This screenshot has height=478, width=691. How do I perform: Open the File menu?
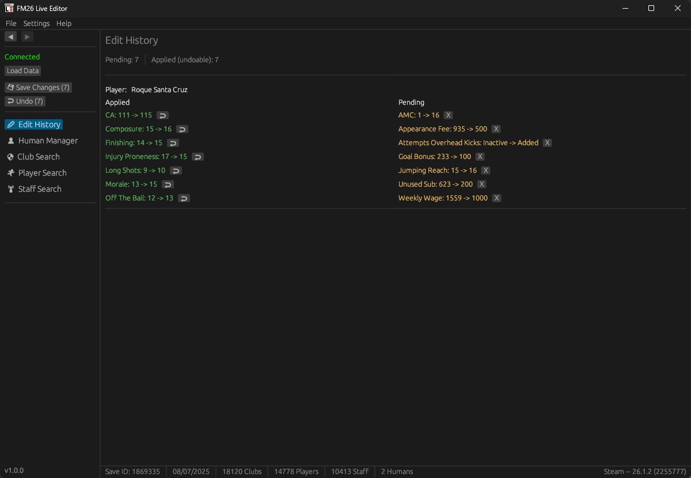pos(11,24)
